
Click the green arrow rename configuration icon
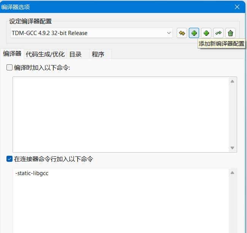point(218,33)
